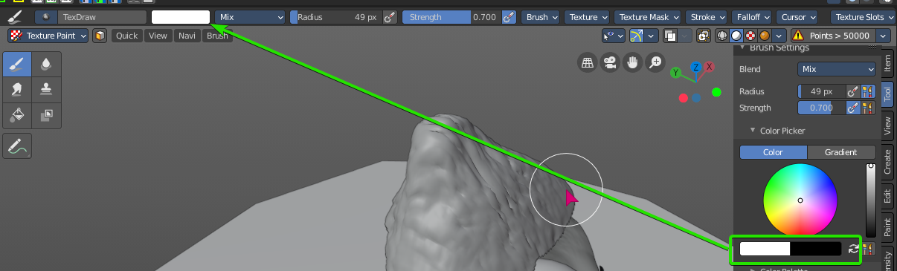
Task: Toggle pressure sensitivity for Radius in header
Action: point(390,16)
